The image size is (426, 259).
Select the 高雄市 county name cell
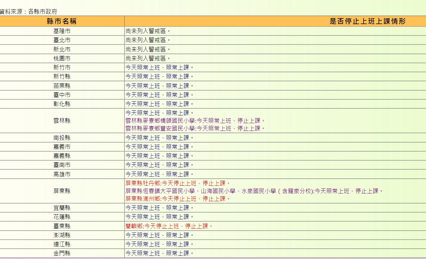62,174
